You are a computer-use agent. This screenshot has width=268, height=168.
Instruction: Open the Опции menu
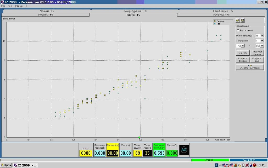pyautogui.click(x=19, y=6)
